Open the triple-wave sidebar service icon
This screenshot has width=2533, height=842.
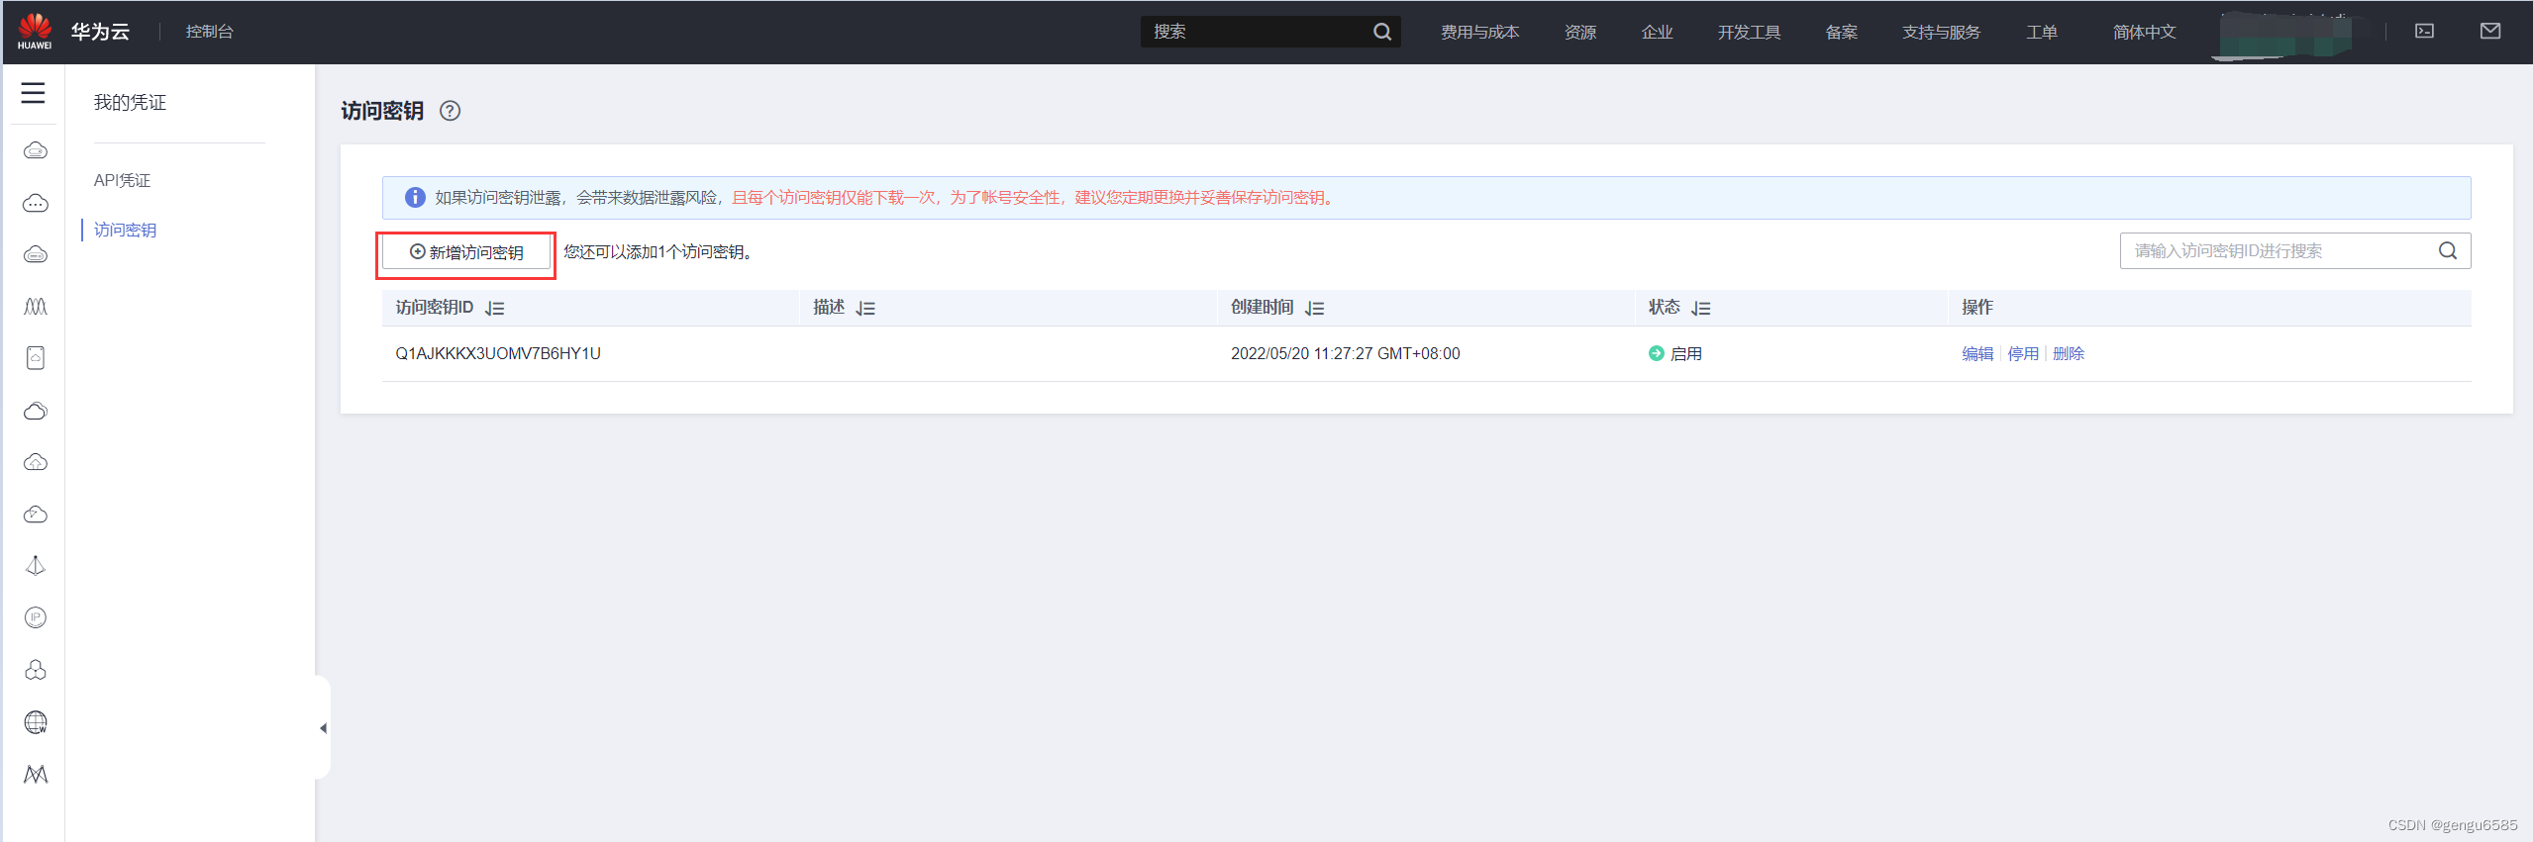click(x=36, y=307)
